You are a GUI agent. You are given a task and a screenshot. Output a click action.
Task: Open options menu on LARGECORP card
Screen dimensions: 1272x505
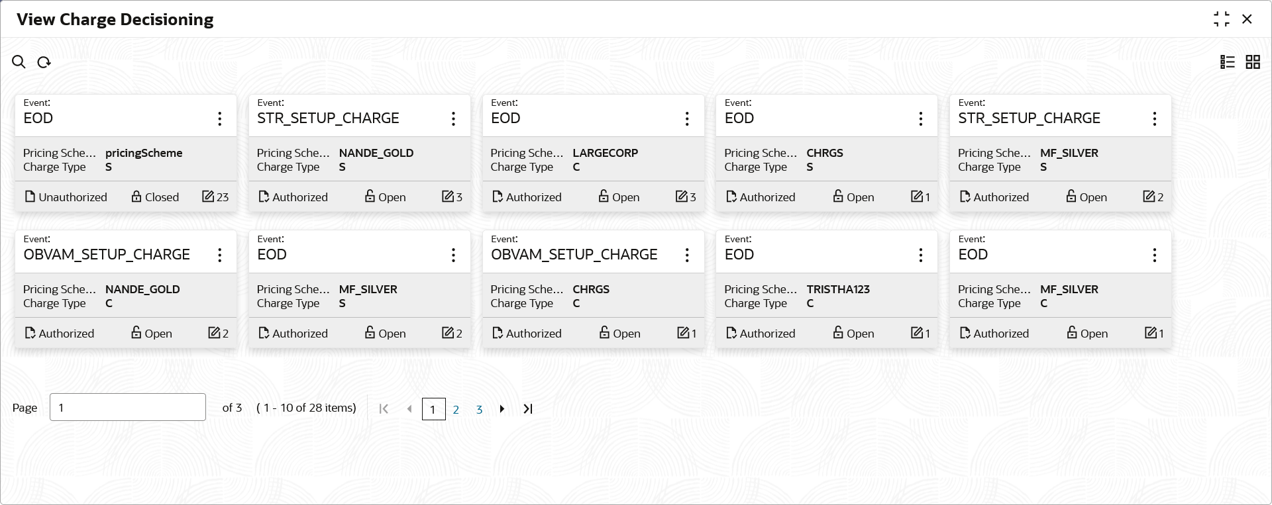coord(687,118)
